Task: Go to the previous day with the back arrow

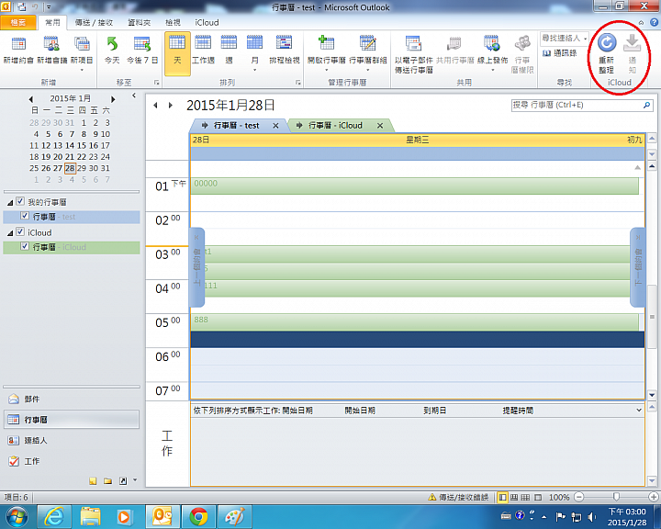Action: [x=155, y=106]
